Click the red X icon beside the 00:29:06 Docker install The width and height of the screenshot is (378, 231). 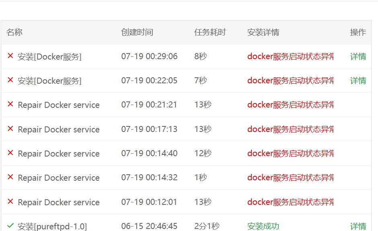pyautogui.click(x=10, y=56)
